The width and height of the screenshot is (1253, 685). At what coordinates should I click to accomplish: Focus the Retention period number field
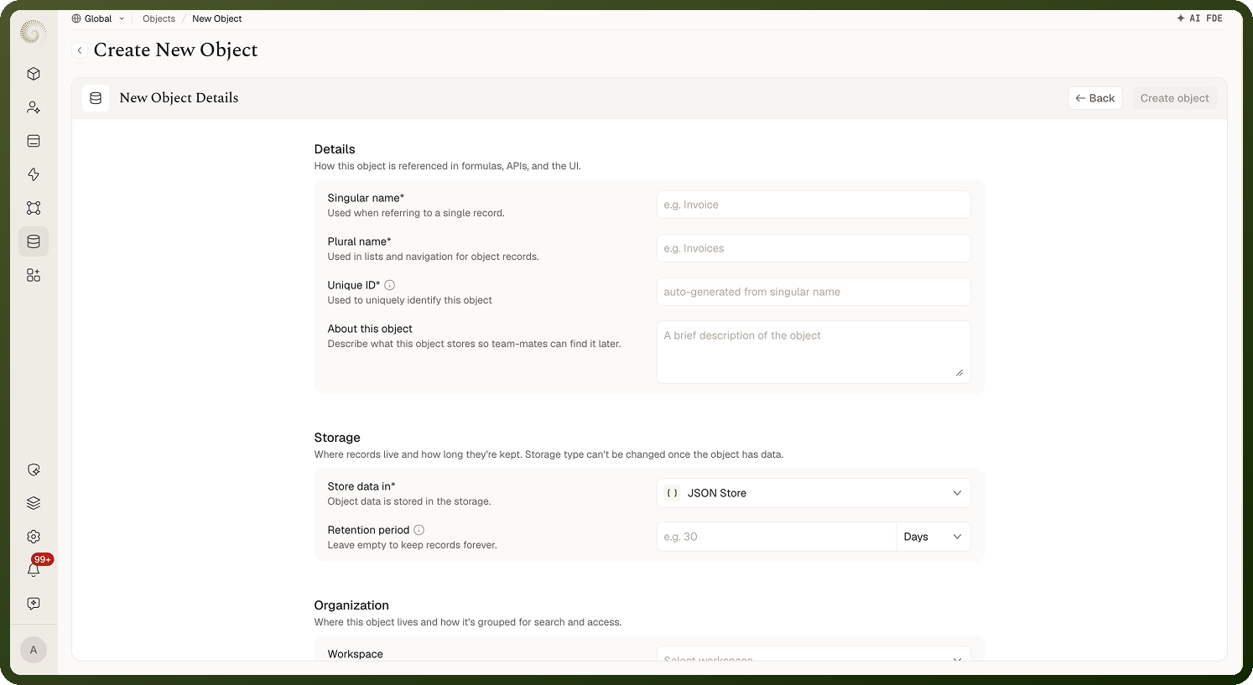coord(777,537)
